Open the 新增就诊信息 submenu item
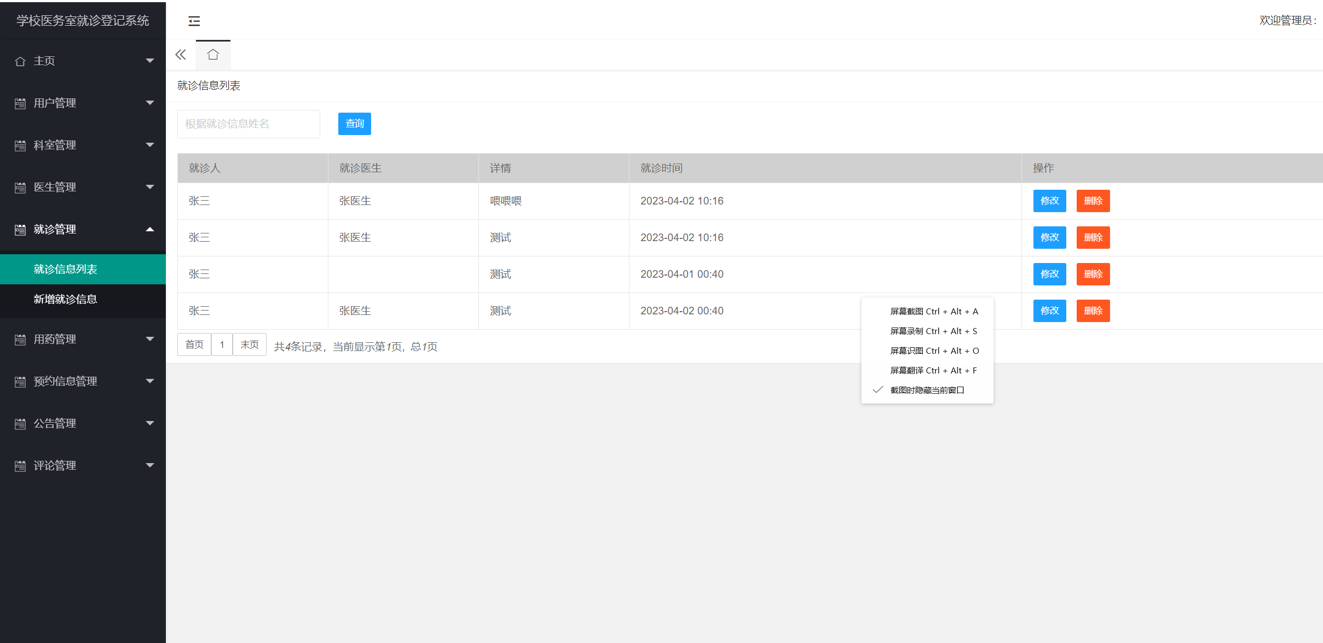 click(x=66, y=299)
